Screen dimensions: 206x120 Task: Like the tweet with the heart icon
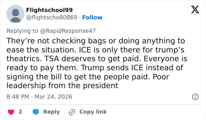tap(11, 112)
